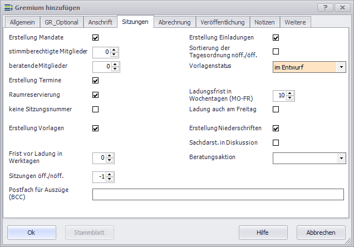354x247 pixels.
Task: Click the Postfach für Auszüge input field
Action: click(218, 194)
